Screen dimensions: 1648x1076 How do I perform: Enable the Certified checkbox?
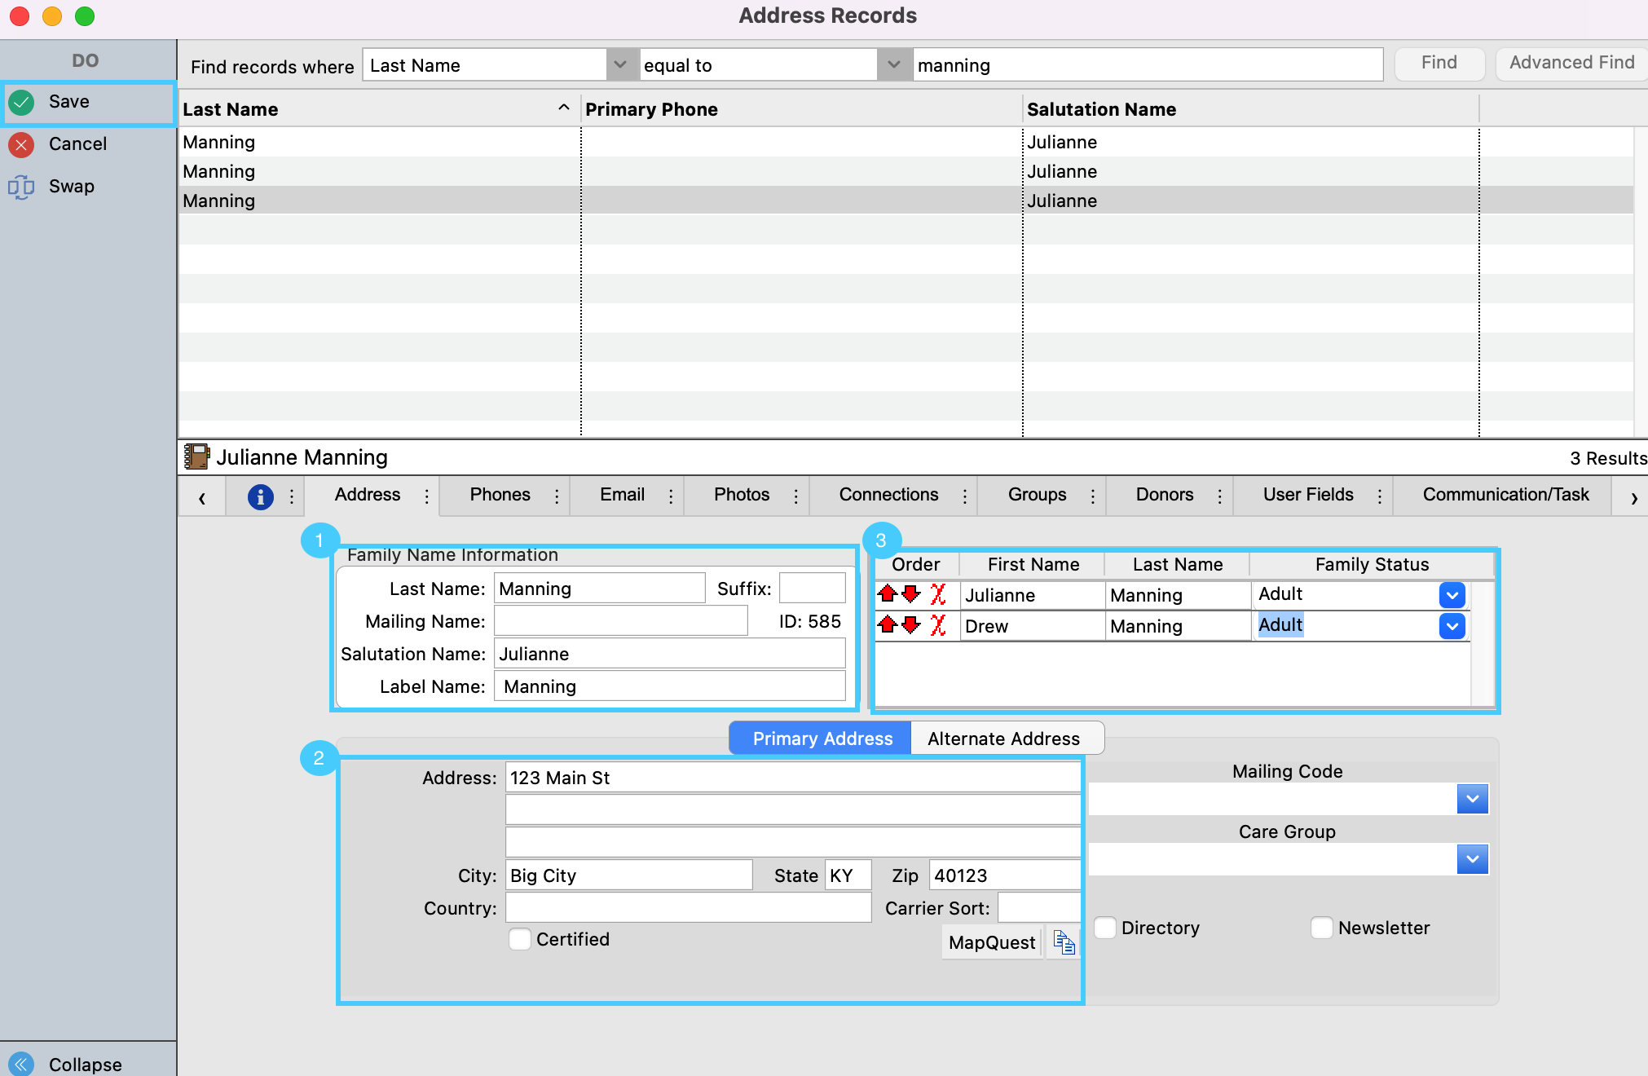click(x=520, y=939)
